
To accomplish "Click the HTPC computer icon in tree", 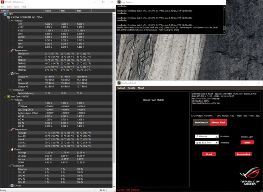I will (5, 14).
